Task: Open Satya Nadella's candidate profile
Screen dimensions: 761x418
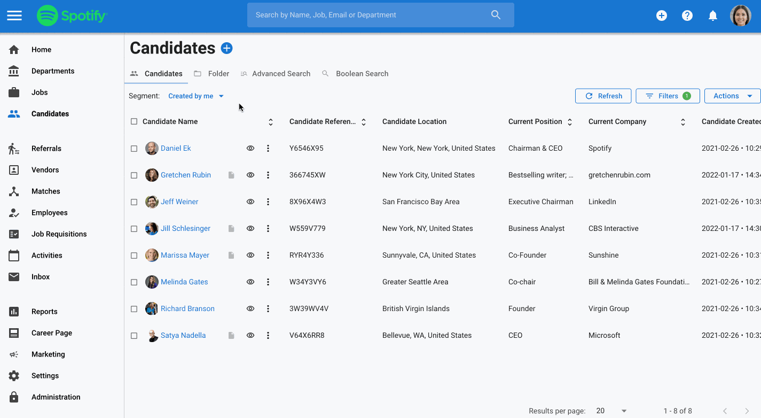Action: (183, 336)
